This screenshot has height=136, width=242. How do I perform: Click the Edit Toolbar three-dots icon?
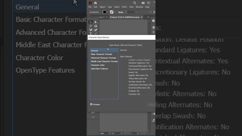93,117
